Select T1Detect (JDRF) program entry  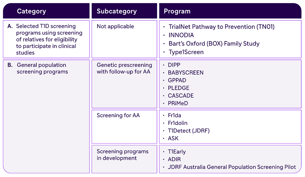(189, 131)
